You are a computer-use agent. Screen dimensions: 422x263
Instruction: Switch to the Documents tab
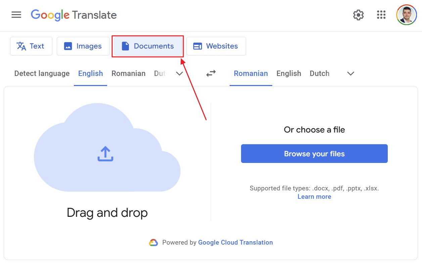coord(148,46)
